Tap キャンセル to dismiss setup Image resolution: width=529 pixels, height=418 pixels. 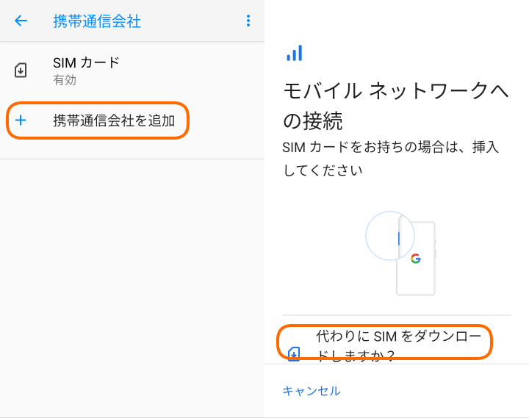pos(312,391)
